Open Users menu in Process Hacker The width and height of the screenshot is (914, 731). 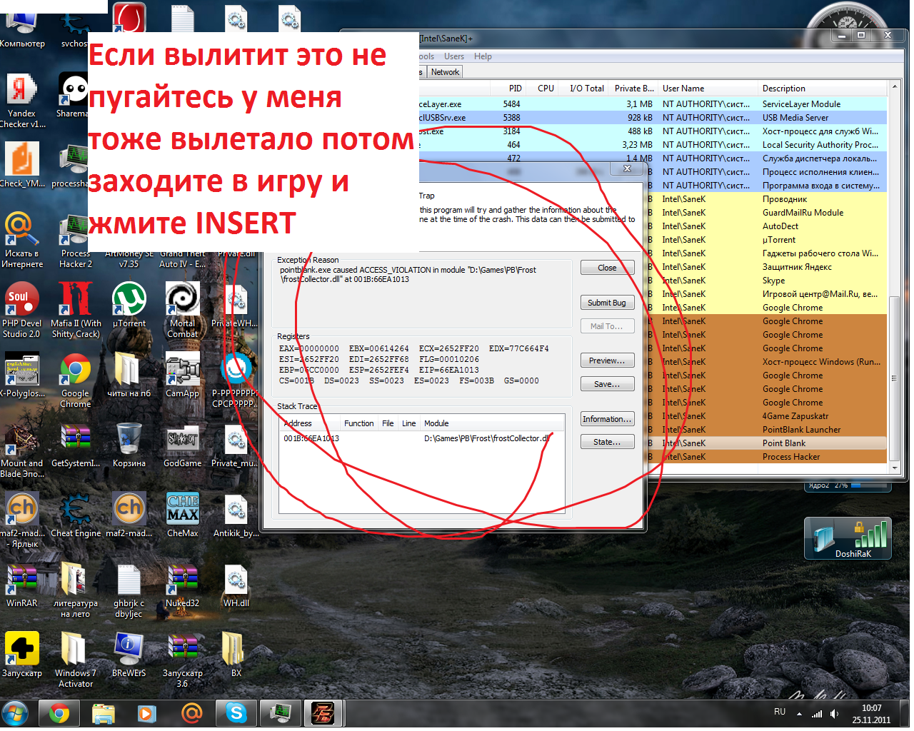(x=454, y=57)
